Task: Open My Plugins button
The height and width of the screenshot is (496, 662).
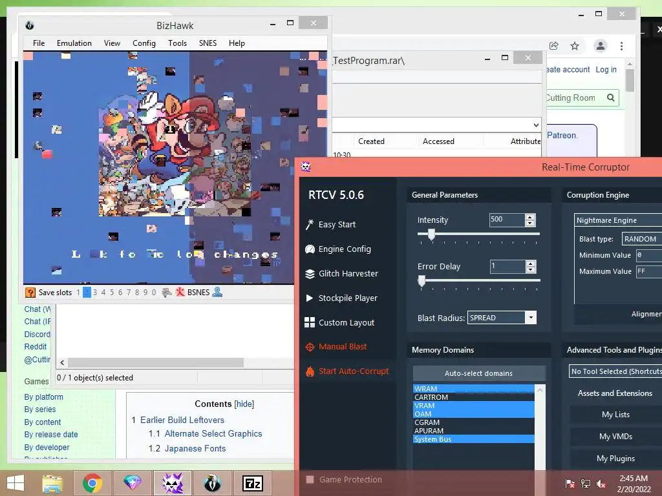Action: coord(615,459)
